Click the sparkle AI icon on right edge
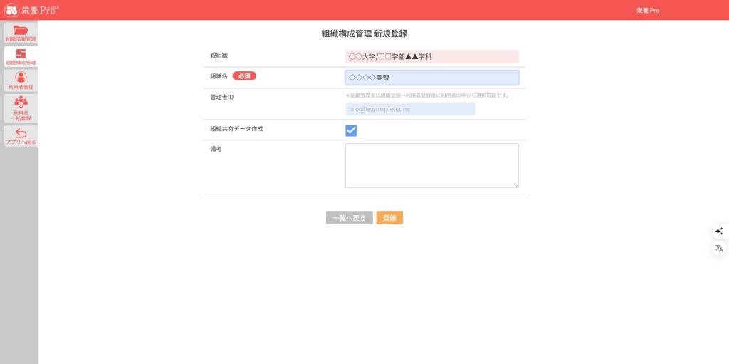 point(718,231)
